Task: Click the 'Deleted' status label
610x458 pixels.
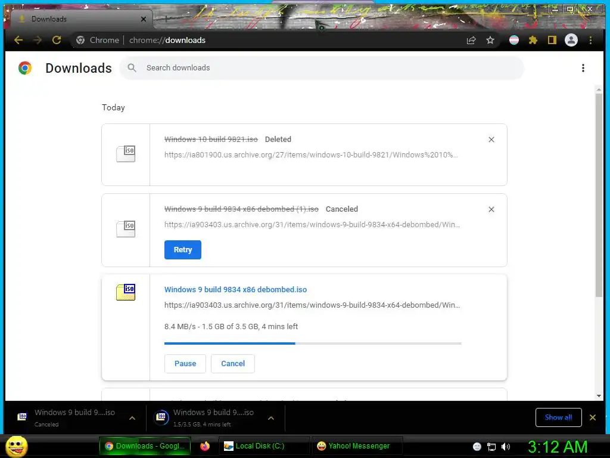Action: point(278,139)
